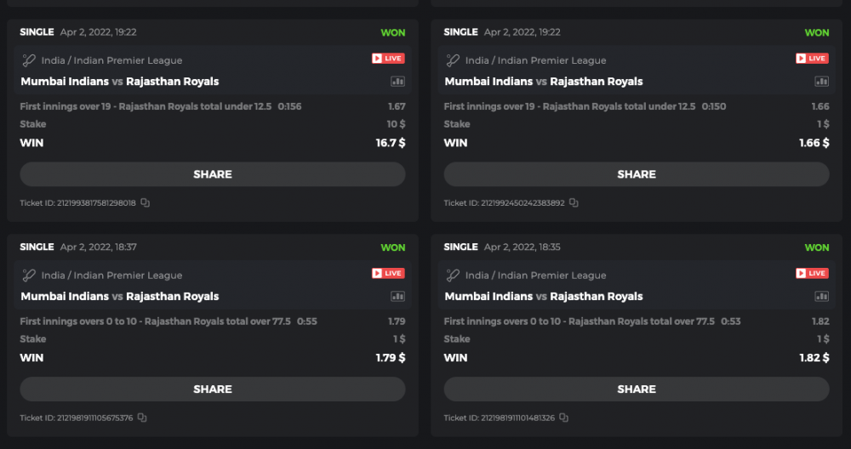The height and width of the screenshot is (449, 851).
Task: Open match title on the 1.82 $ win bet
Action: pyautogui.click(x=544, y=297)
